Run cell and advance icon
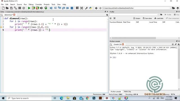The height and width of the screenshot is (101, 180). [37, 8]
